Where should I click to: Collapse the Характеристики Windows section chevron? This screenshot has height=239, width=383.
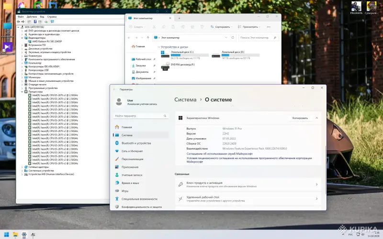[316, 118]
